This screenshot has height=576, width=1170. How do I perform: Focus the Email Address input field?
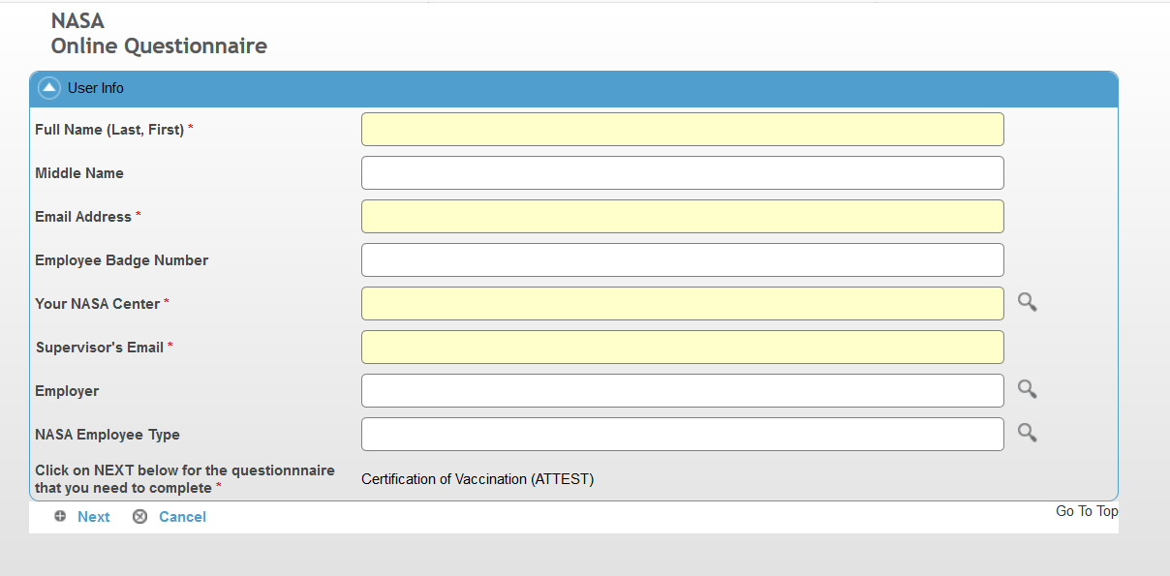(x=683, y=217)
